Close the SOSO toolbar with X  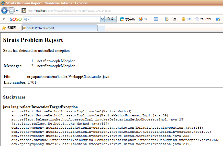(4, 19)
